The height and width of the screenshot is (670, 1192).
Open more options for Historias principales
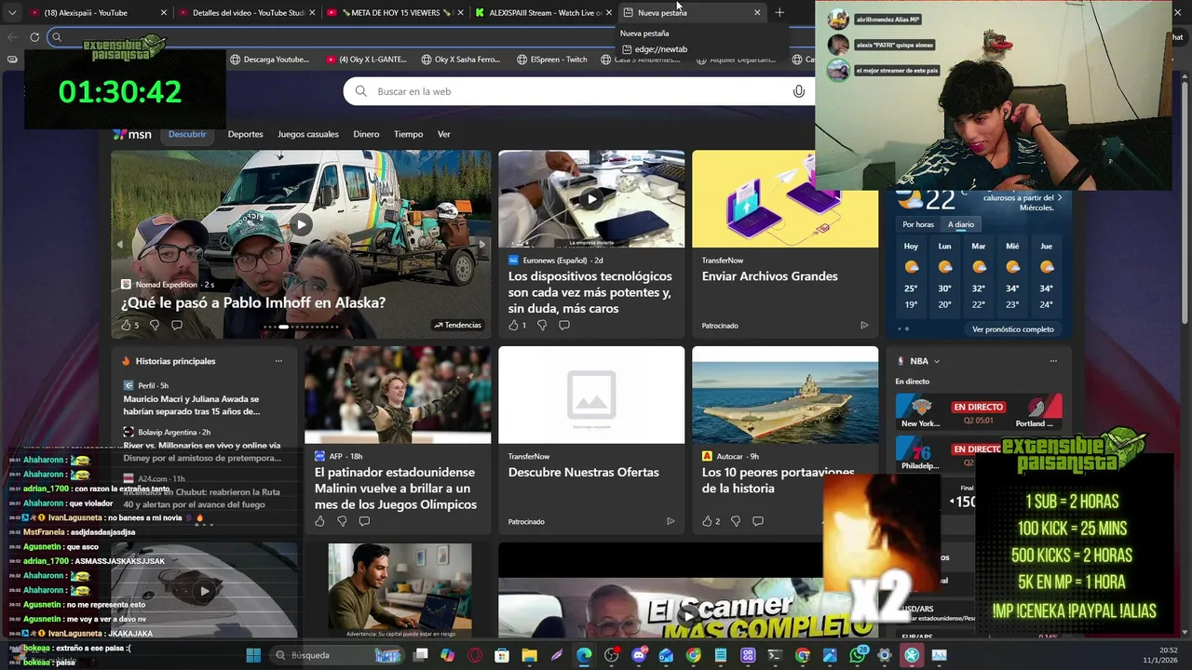[x=278, y=361]
